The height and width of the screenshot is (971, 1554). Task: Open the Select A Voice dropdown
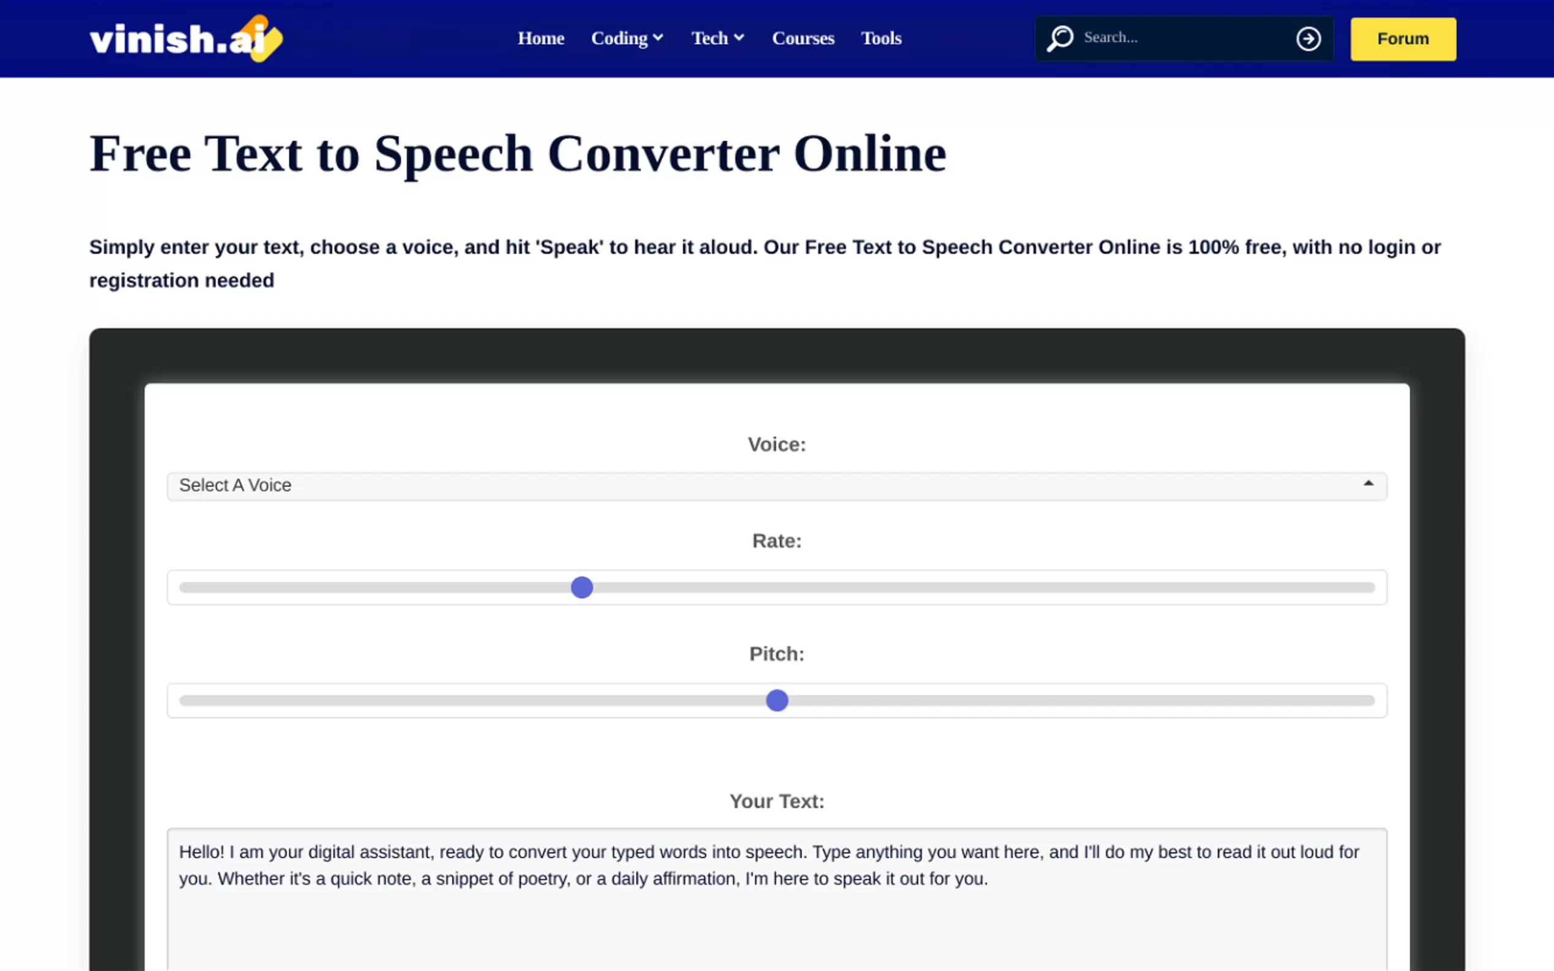pos(776,486)
